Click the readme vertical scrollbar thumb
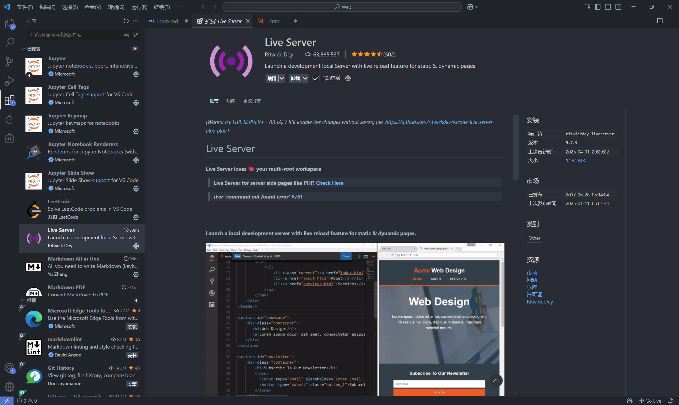Image resolution: width=679 pixels, height=405 pixels. [515, 147]
